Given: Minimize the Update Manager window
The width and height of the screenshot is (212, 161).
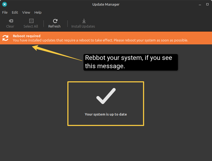Looking at the screenshot, I should click(200, 5).
